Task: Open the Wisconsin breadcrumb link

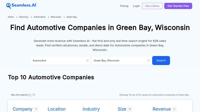Action: (x=56, y=17)
